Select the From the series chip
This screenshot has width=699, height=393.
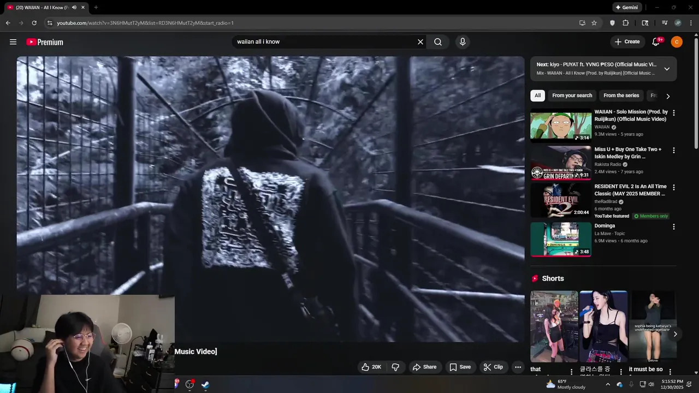(x=621, y=96)
